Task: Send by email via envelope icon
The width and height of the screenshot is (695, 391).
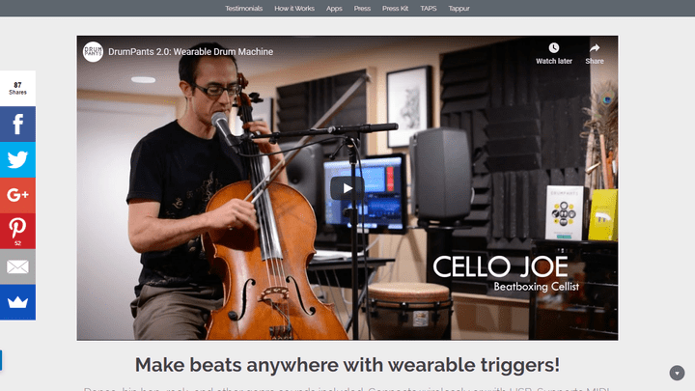Action: (17, 266)
